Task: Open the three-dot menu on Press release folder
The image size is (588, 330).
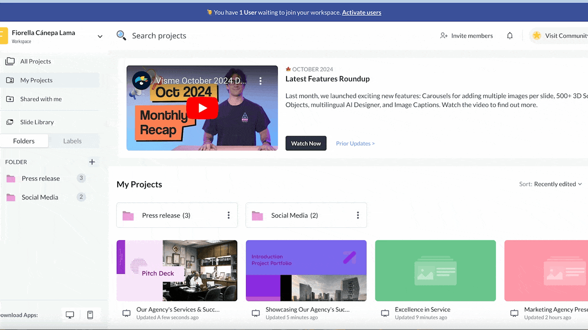Action: click(228, 215)
